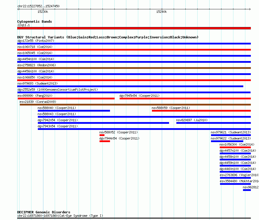Select the brown esv2758823 (Redon2006) complex bar
This screenshot has height=220, width=259.
point(134,68)
